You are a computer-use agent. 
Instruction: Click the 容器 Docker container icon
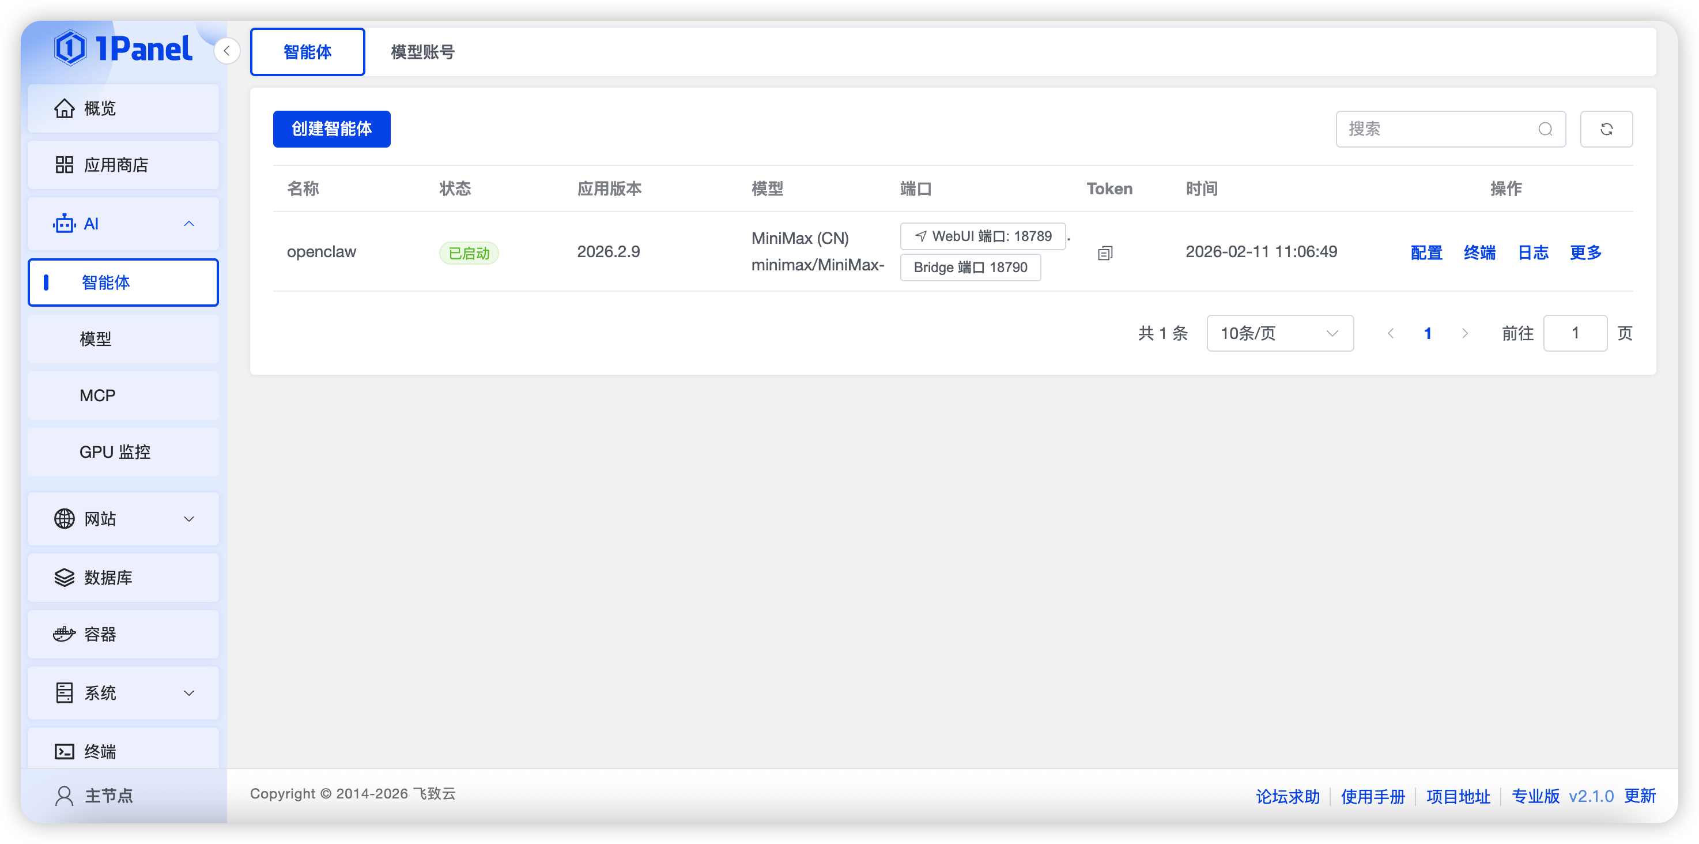[64, 634]
